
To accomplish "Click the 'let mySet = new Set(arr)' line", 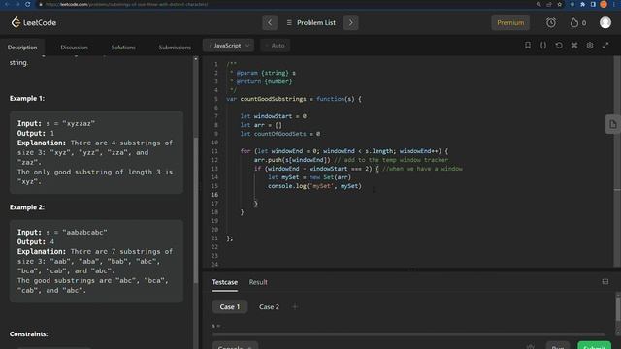I will coord(310,177).
